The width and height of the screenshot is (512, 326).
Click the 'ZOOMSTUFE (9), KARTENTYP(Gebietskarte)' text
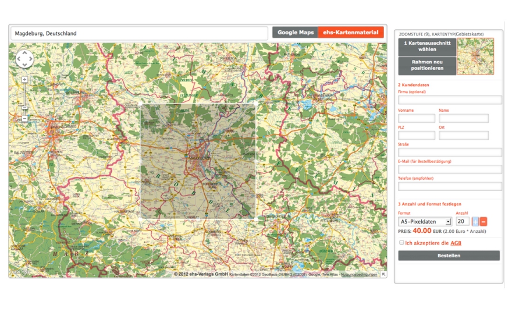(441, 34)
